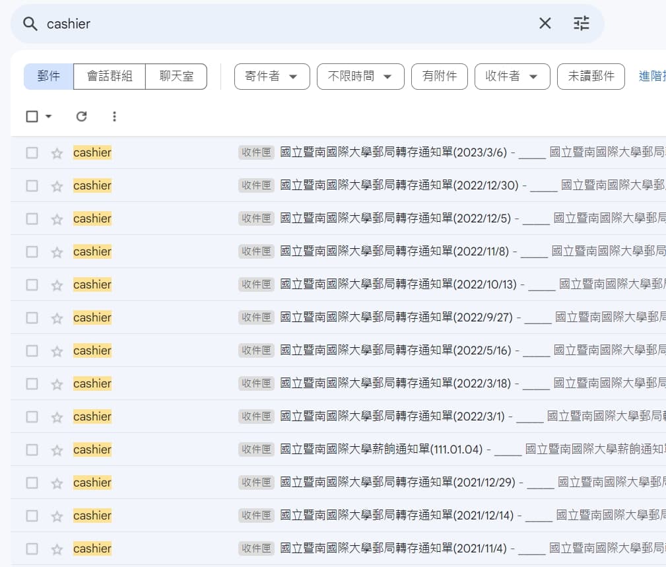Open the 不限時間 time filter dropdown
Screen dimensions: 666x567
[360, 77]
